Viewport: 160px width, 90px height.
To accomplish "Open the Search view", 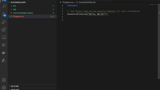I will click(x=4, y=6).
